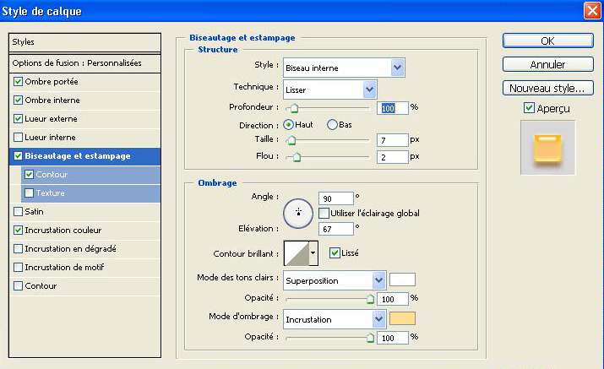Select the Styles entry in the left list

[84, 42]
